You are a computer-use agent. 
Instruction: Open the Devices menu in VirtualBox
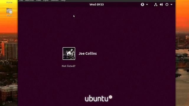55,1
